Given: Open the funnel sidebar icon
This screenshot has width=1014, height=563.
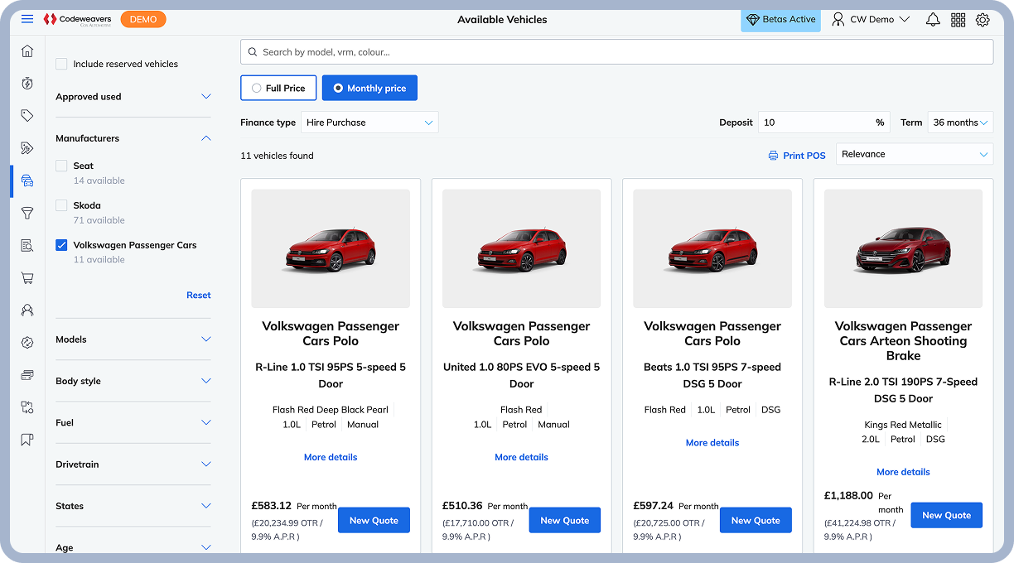Looking at the screenshot, I should pos(27,213).
